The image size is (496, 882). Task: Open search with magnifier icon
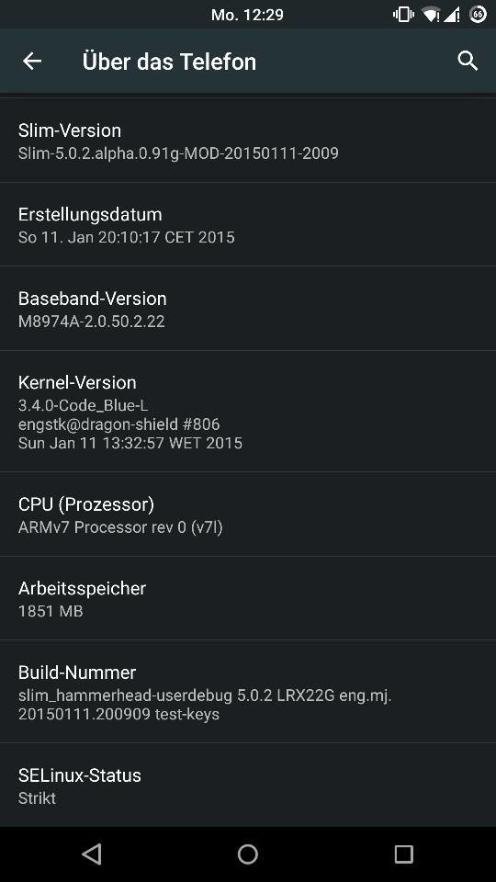click(468, 61)
